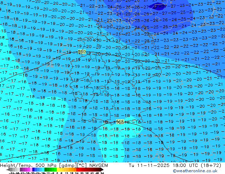Viewport: 225px width, 174px height.
Task: Click the 568 height contour label
Action: (x=120, y=121)
